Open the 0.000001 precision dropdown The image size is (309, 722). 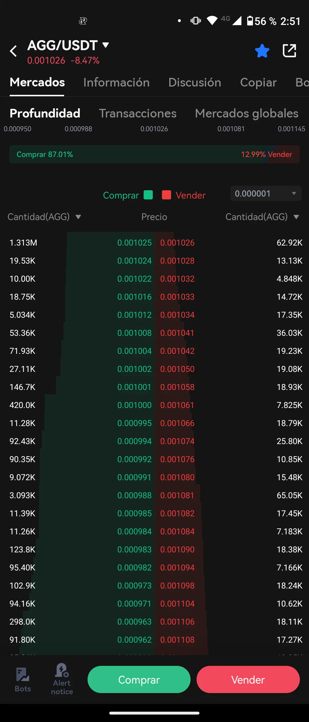[266, 193]
